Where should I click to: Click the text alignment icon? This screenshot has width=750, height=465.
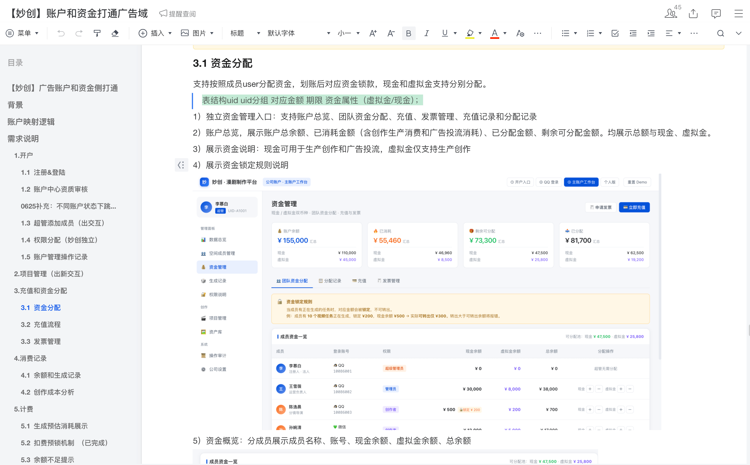click(x=669, y=33)
